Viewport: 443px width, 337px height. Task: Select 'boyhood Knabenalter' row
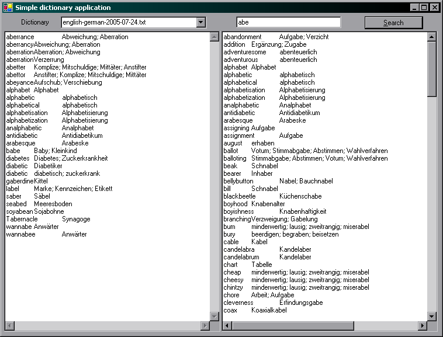point(254,204)
